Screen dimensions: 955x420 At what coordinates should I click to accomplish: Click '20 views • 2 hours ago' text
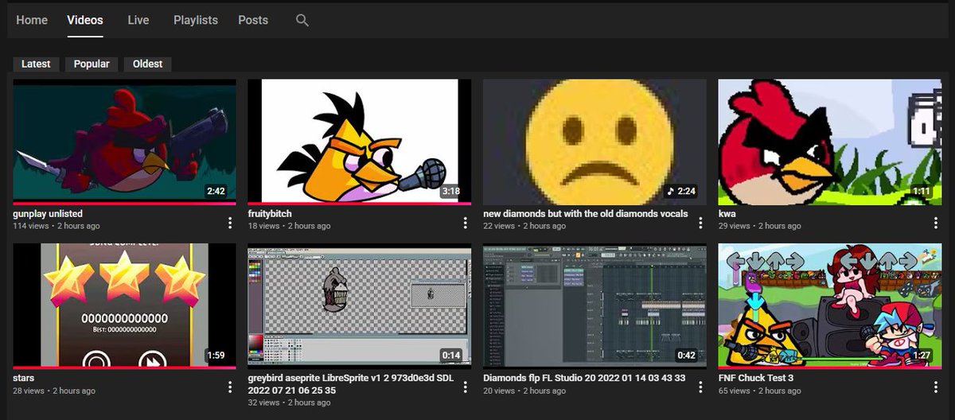tap(524, 391)
